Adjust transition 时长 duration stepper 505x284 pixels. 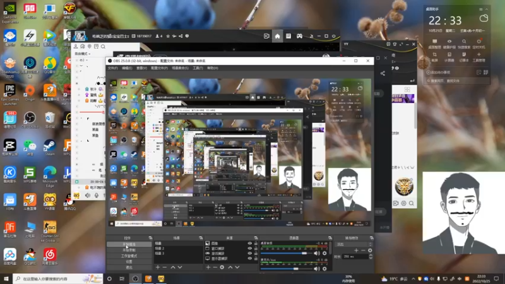coord(371,257)
